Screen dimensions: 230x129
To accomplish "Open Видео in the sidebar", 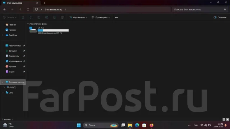I will [10, 72].
